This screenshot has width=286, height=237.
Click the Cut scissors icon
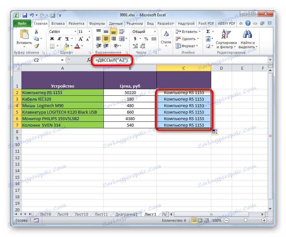coord(36,32)
